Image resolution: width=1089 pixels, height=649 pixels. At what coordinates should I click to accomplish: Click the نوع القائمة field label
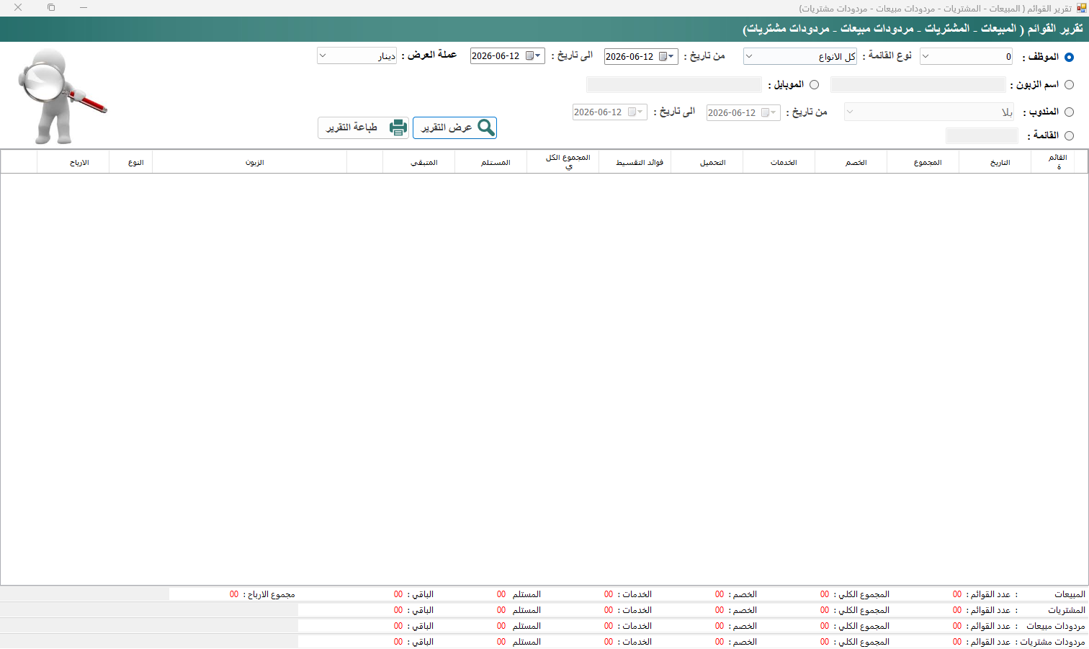887,55
